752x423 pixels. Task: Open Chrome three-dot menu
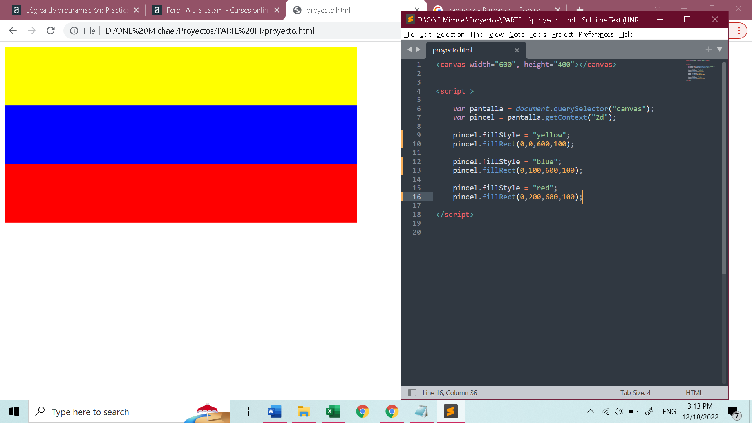739,31
